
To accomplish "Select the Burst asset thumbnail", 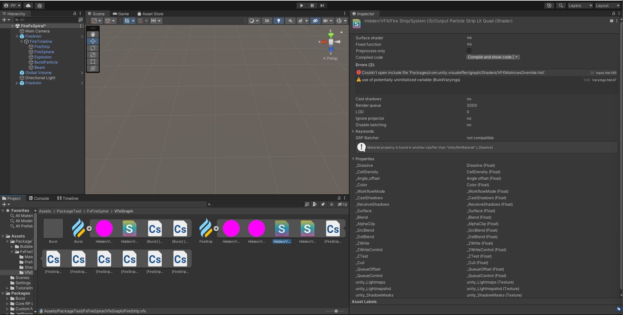I will (53, 229).
